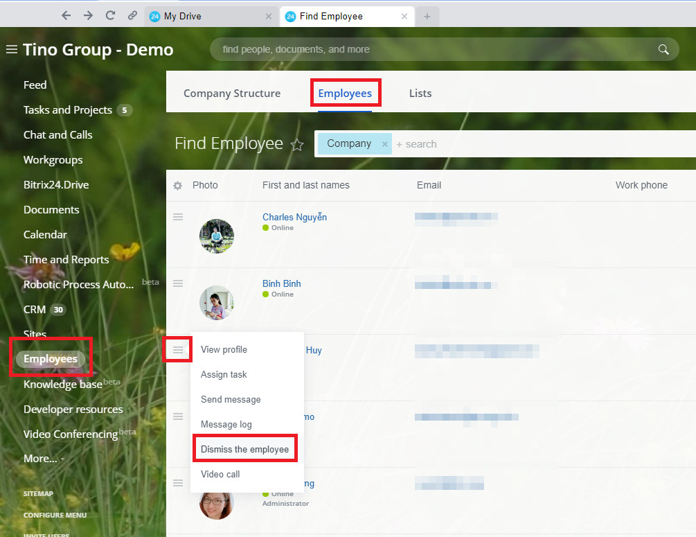The height and width of the screenshot is (537, 696).
Task: Click the magnifier icon in global search
Action: tap(663, 49)
